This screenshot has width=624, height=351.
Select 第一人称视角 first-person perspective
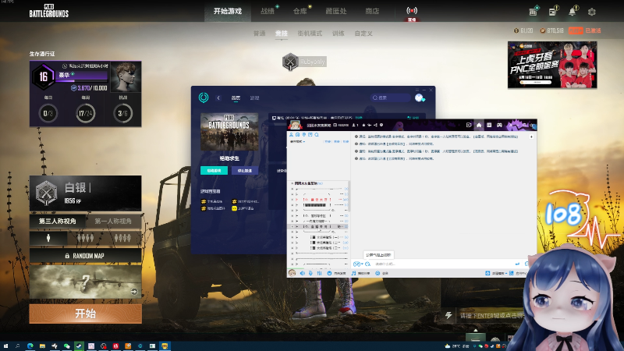pos(113,222)
